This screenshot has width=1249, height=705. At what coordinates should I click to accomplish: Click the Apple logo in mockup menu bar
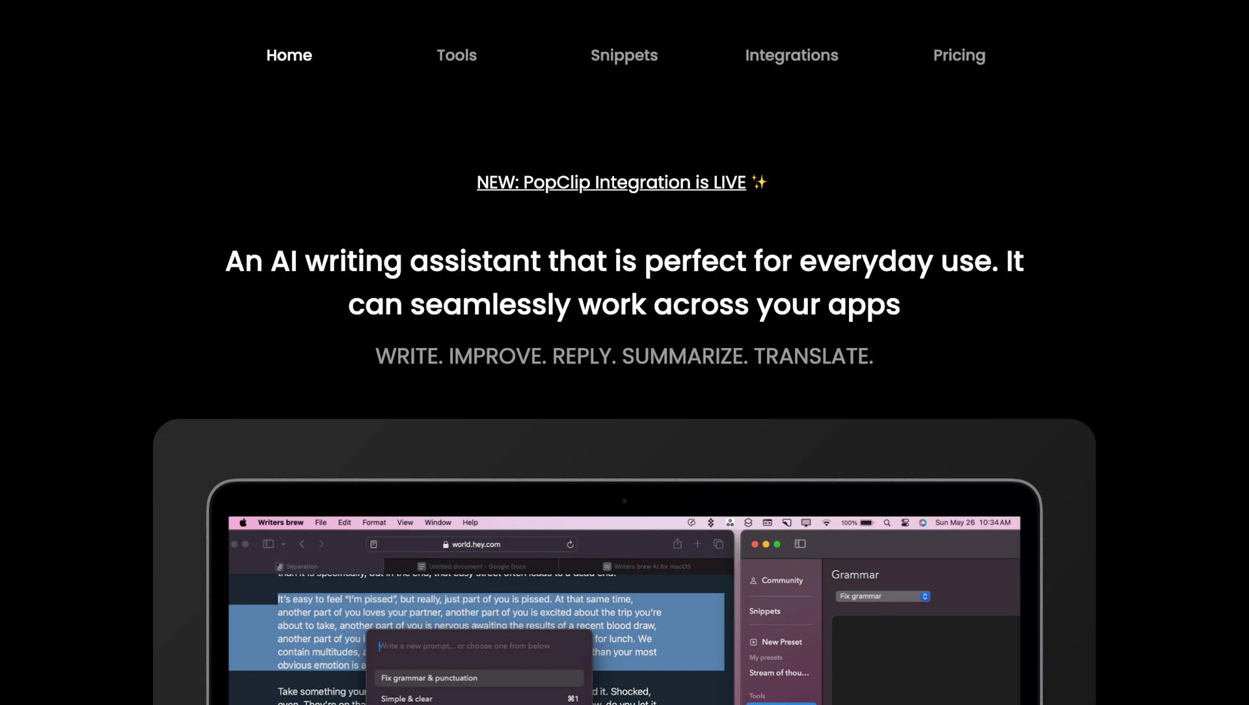coord(243,522)
